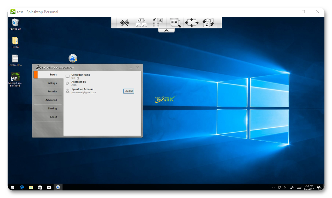Screen dimensions: 332x198
Task: Click the disconnect session toolbar icon
Action: point(124,23)
